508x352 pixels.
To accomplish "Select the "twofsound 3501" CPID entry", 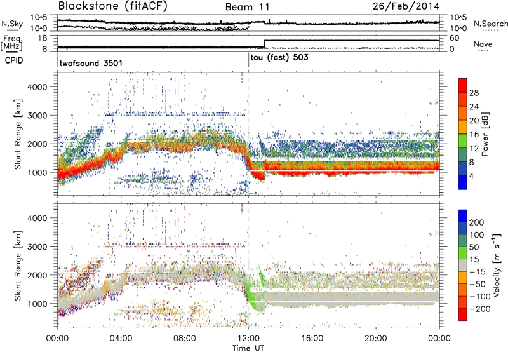I will 91,63.
